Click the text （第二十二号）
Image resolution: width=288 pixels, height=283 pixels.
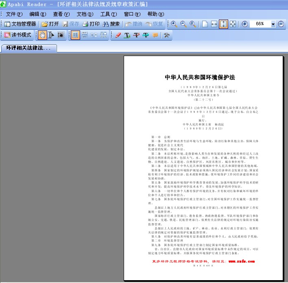203,100
